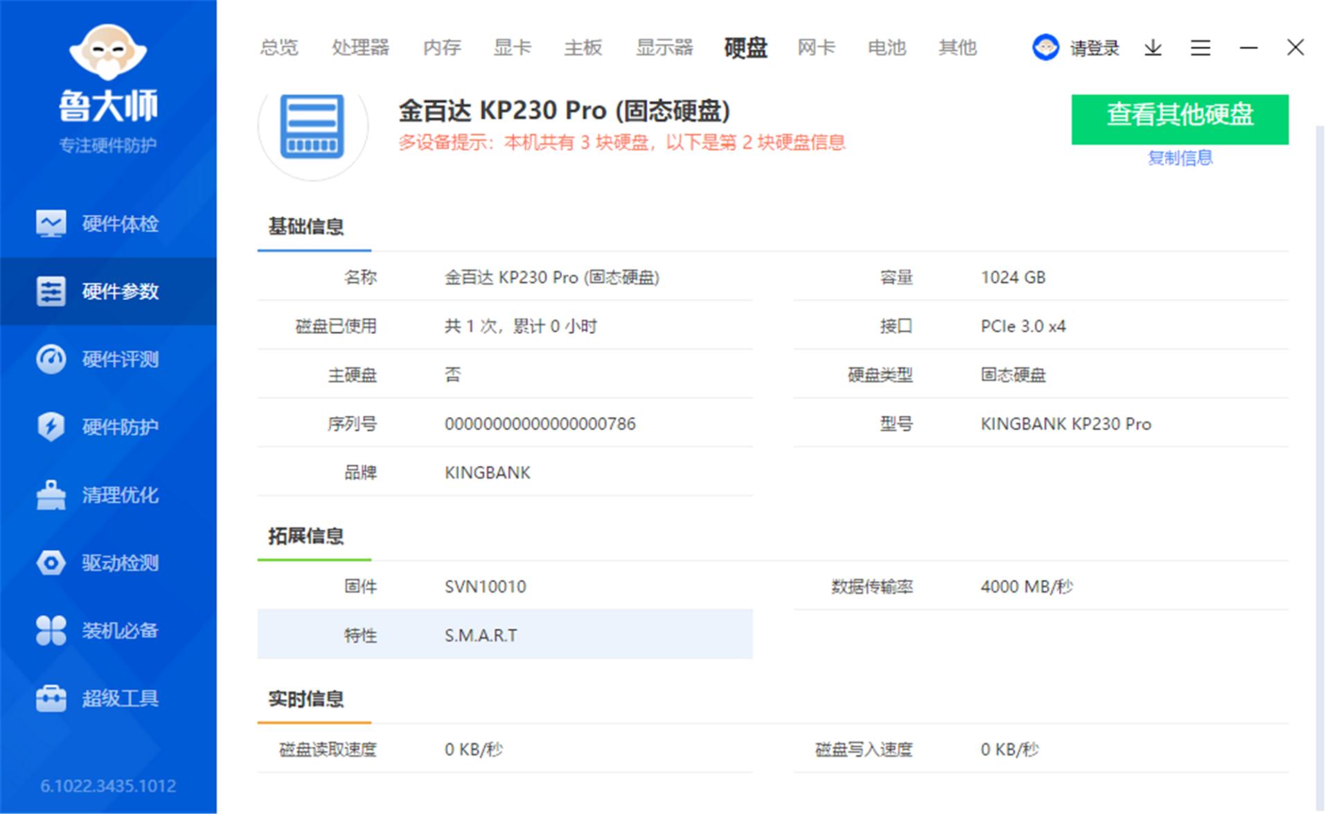The height and width of the screenshot is (814, 1330).
Task: Click the download arrow icon
Action: click(1153, 47)
